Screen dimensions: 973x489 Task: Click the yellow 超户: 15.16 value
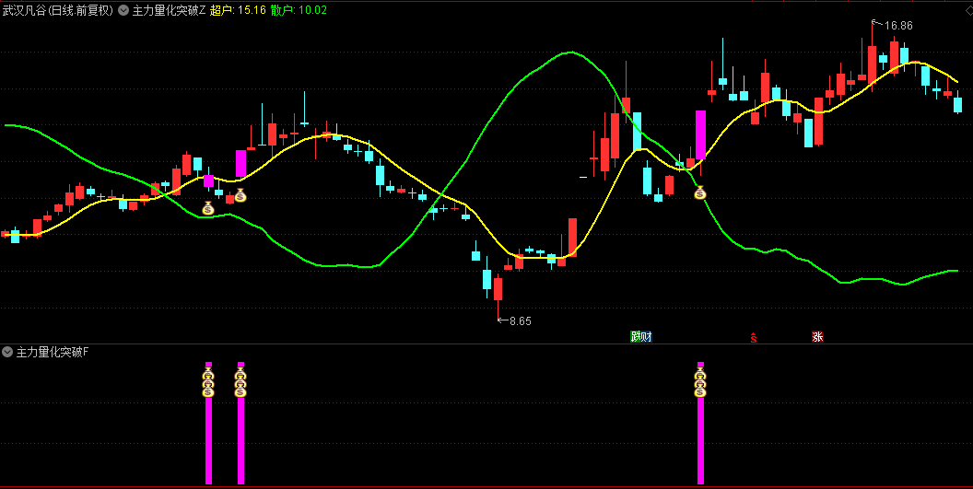click(x=239, y=10)
